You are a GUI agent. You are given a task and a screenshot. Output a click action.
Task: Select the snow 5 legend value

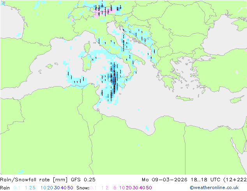[x=115, y=188]
